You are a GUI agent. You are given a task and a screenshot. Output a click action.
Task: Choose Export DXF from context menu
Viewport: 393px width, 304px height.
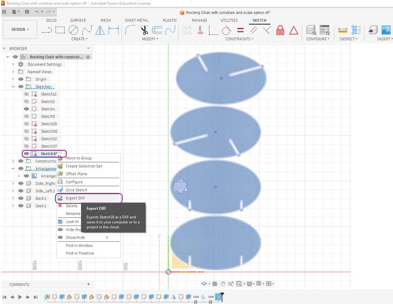tap(89, 198)
